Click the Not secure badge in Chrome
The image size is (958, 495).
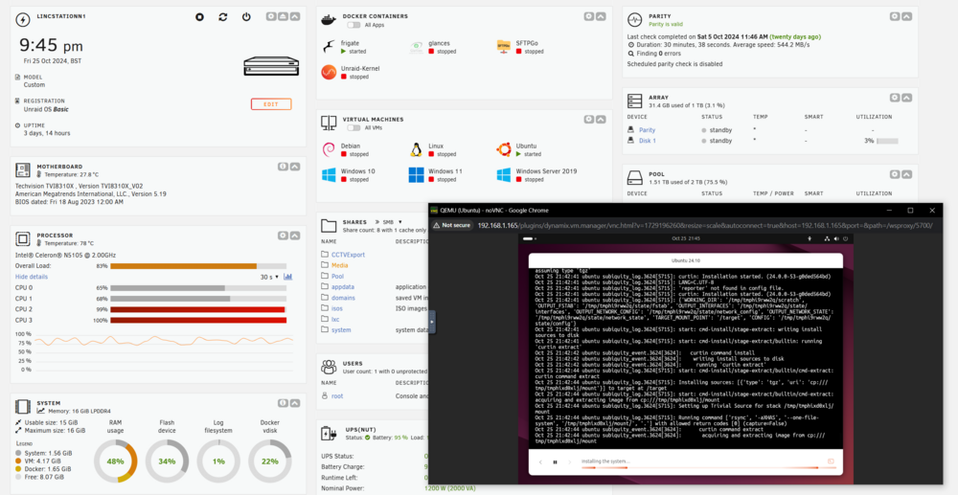pos(453,225)
